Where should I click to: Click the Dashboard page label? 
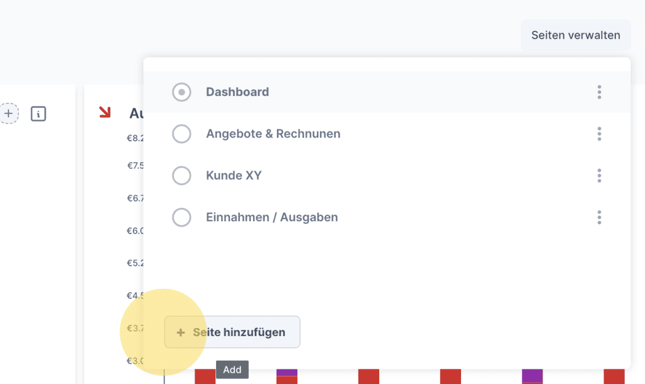(x=237, y=92)
